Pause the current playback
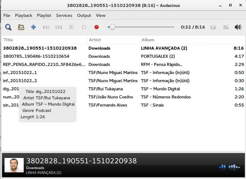The image size is (246, 179). click(71, 27)
